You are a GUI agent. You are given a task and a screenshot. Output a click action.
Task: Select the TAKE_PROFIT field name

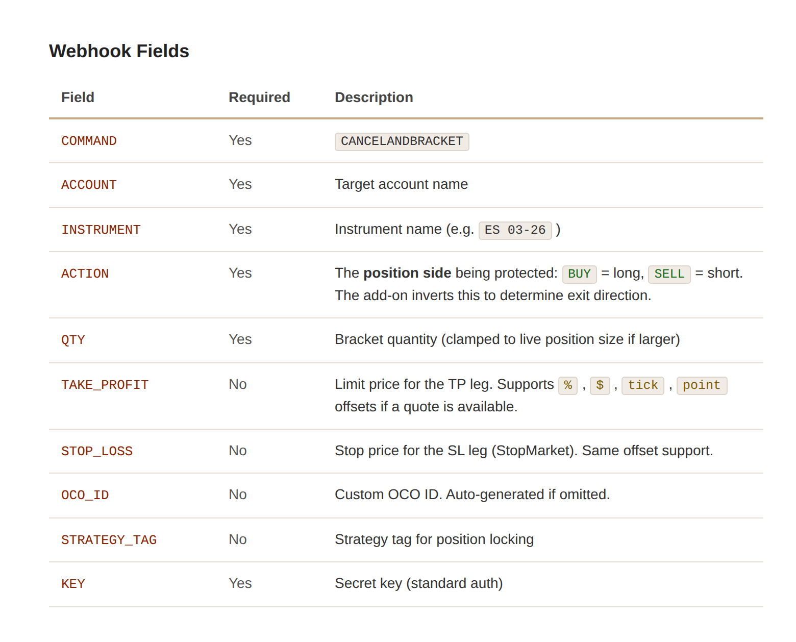click(x=105, y=385)
